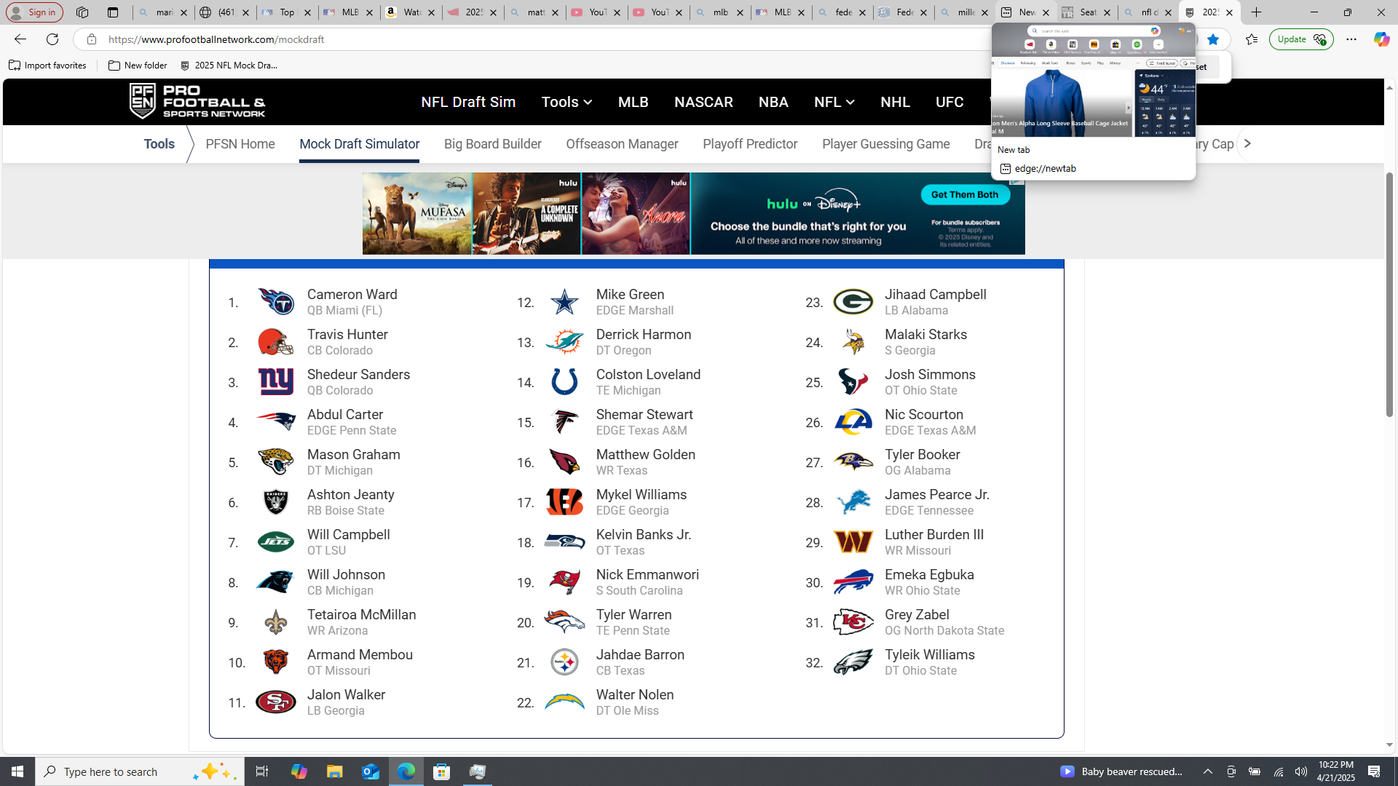Add page to favorites star icon

tap(1213, 39)
